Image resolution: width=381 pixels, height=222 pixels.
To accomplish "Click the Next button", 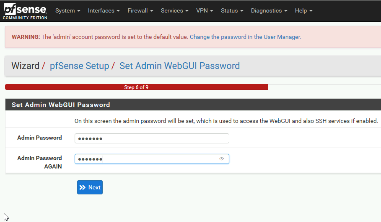I will (90, 187).
